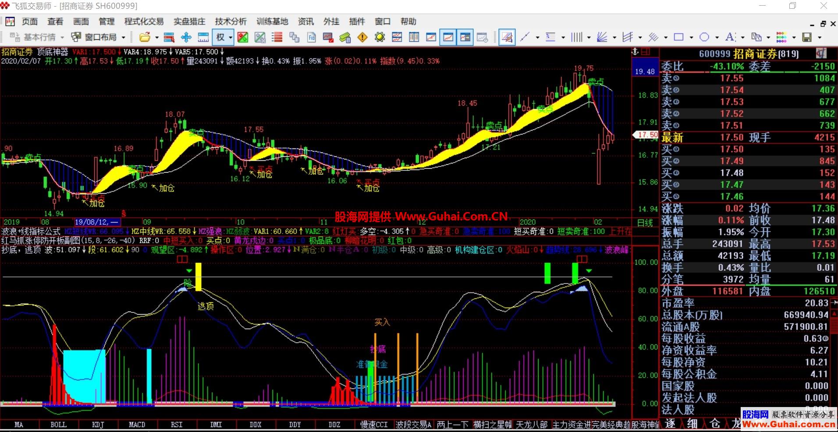
Task: Click the 日线 period label
Action: 645,223
